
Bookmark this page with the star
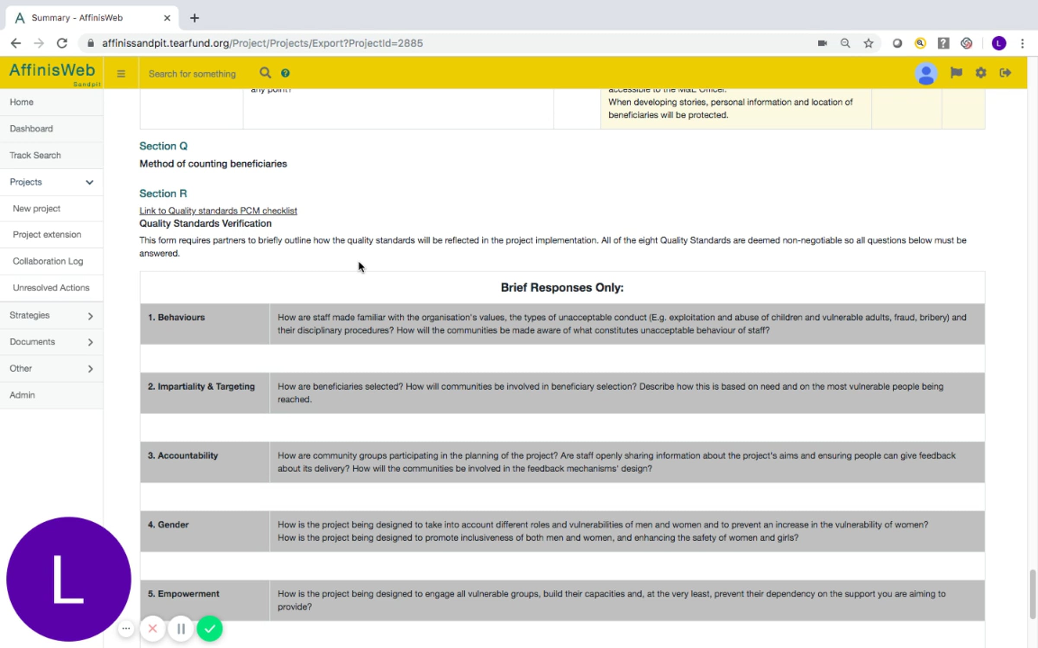868,43
